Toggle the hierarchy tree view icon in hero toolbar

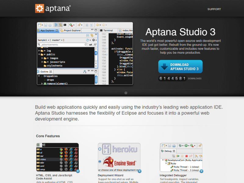[x=60, y=25]
